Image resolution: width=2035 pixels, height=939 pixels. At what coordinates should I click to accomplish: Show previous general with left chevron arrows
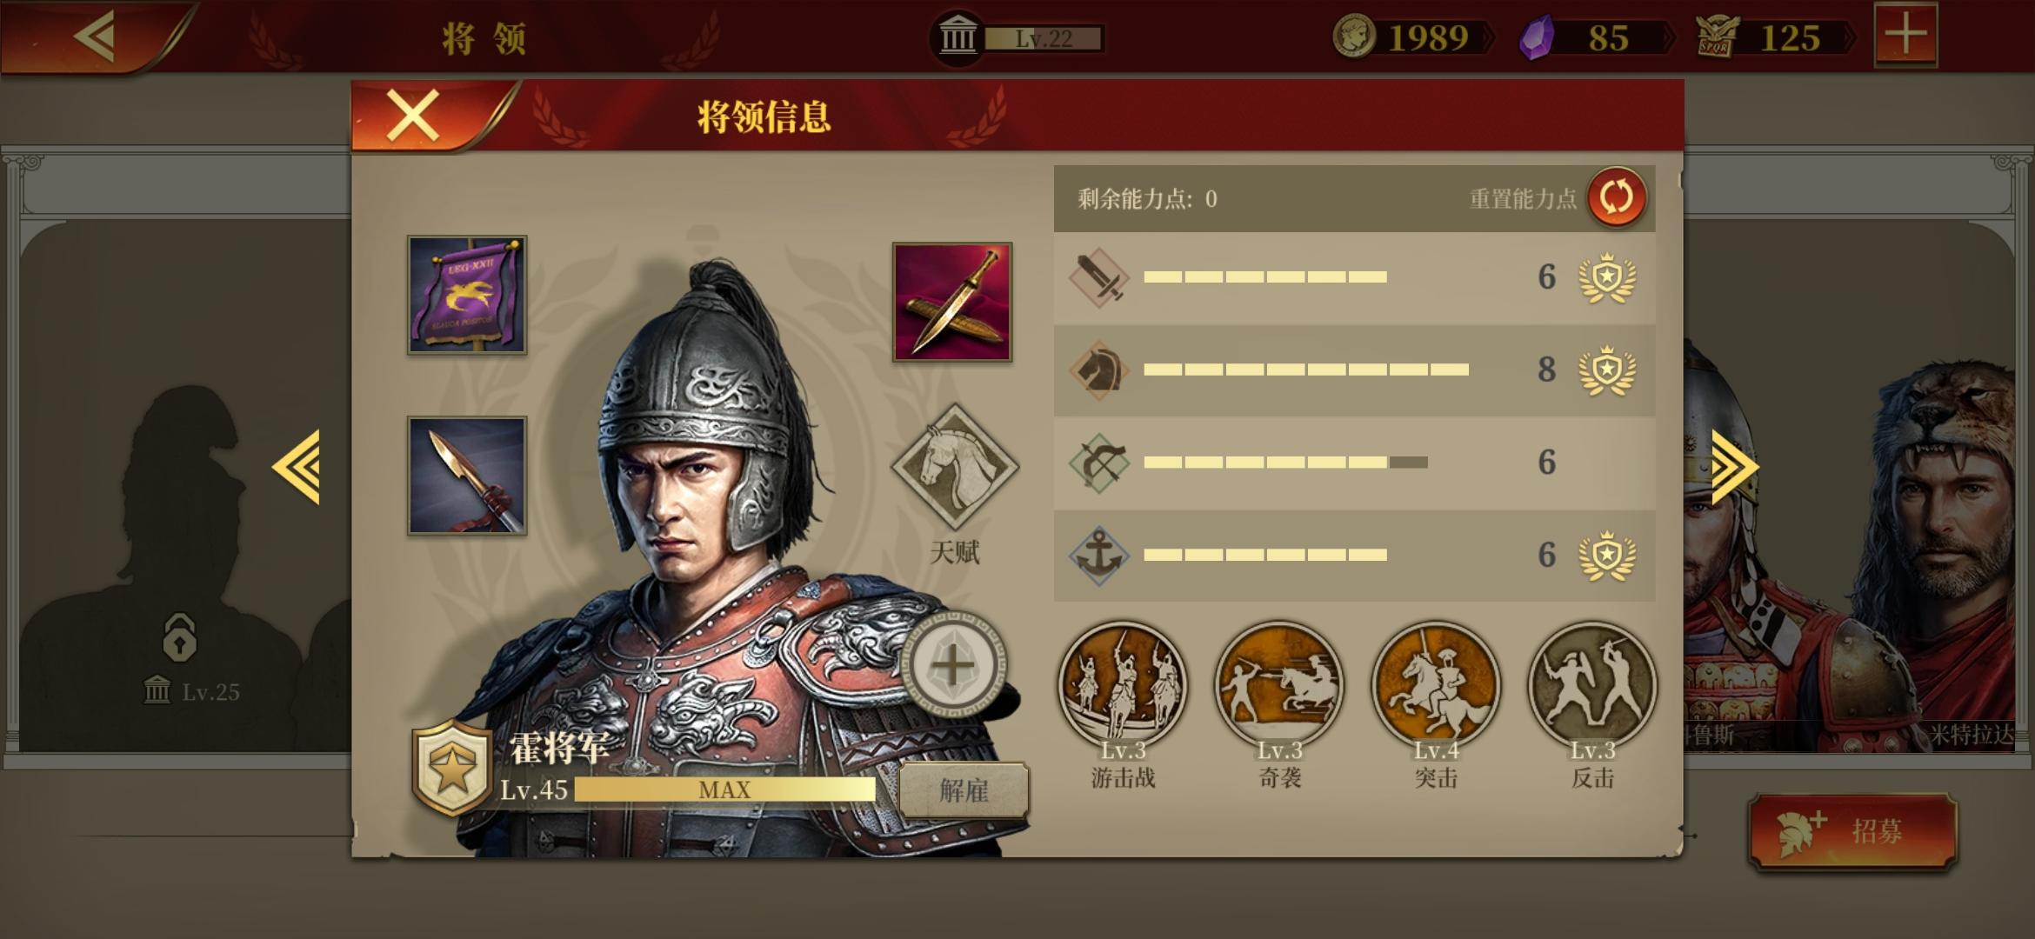tap(297, 467)
